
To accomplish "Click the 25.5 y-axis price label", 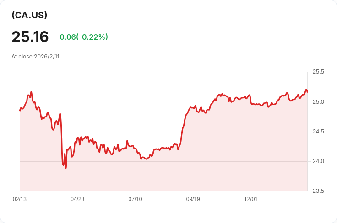I will [x=318, y=72].
